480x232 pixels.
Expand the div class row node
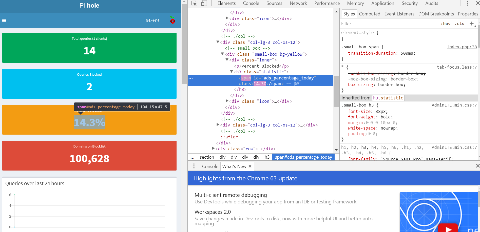(213, 149)
